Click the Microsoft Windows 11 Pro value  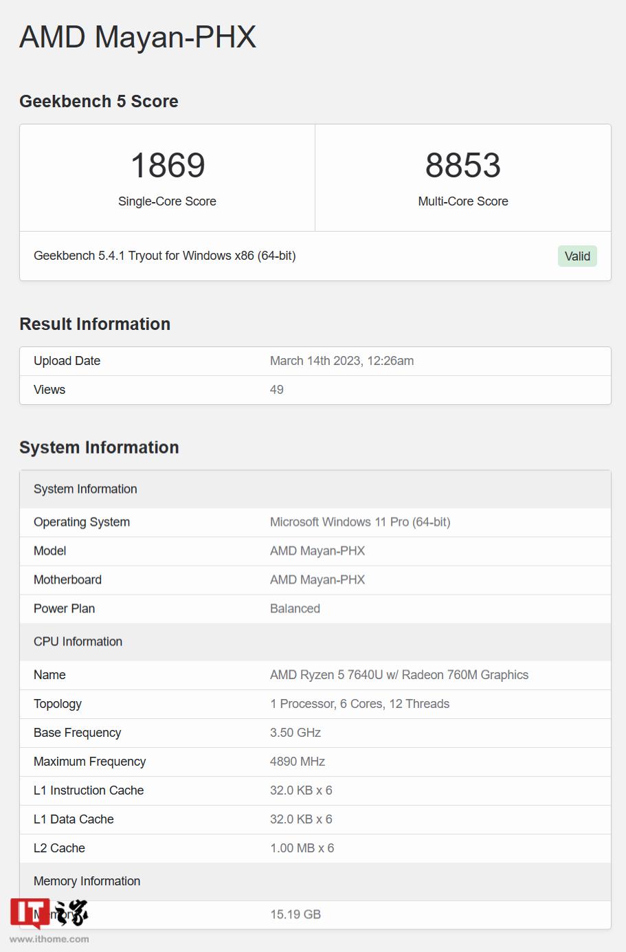click(360, 522)
